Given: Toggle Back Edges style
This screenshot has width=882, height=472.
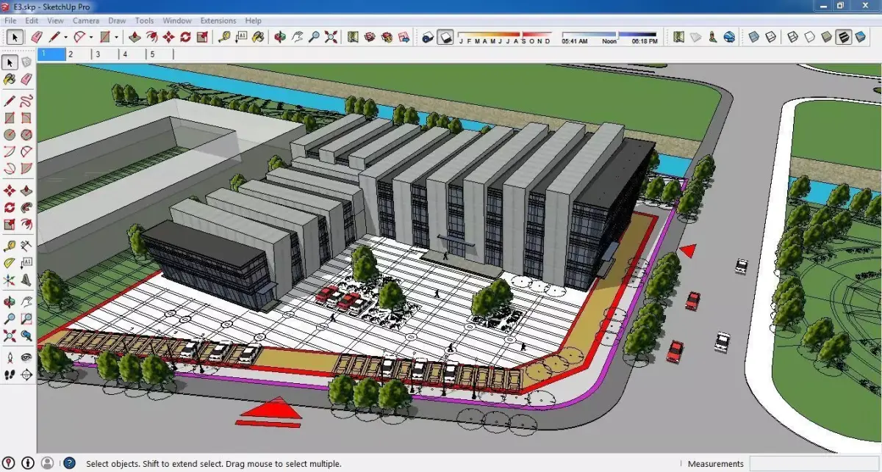Looking at the screenshot, I should pyautogui.click(x=770, y=37).
